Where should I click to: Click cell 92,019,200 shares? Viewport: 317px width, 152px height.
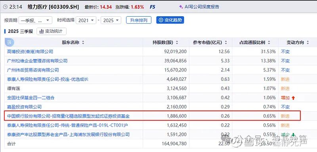[176, 52]
